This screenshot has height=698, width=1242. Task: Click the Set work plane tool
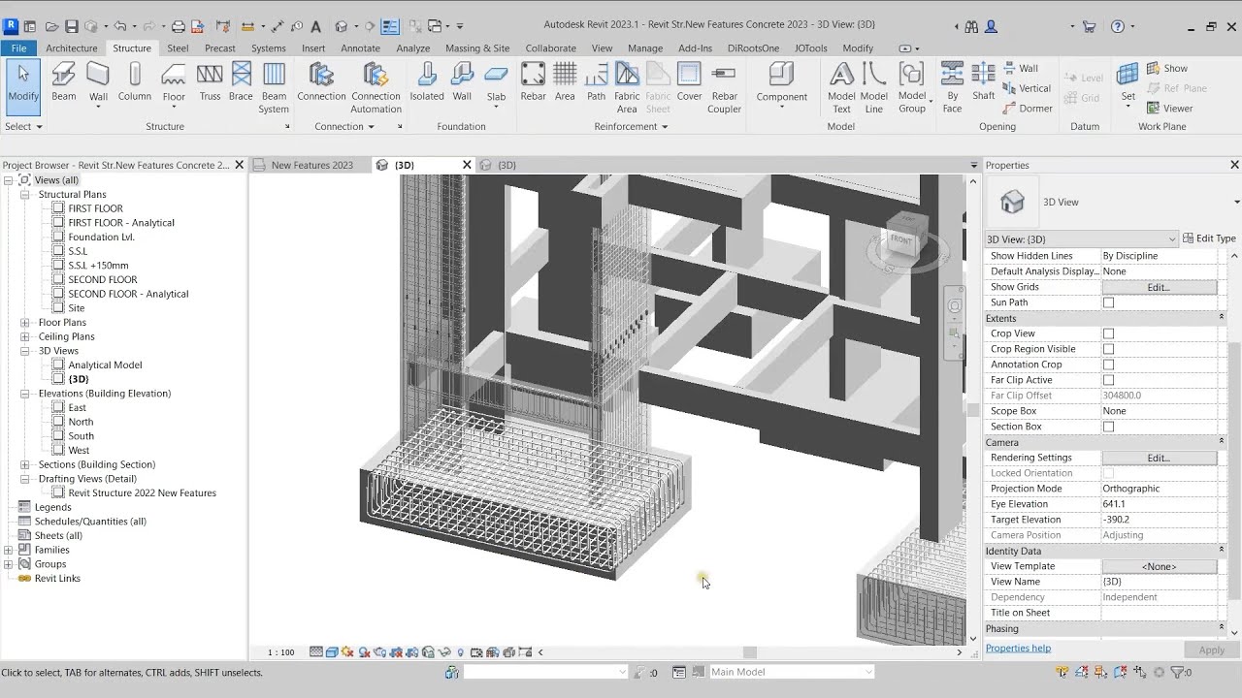coord(1128,81)
